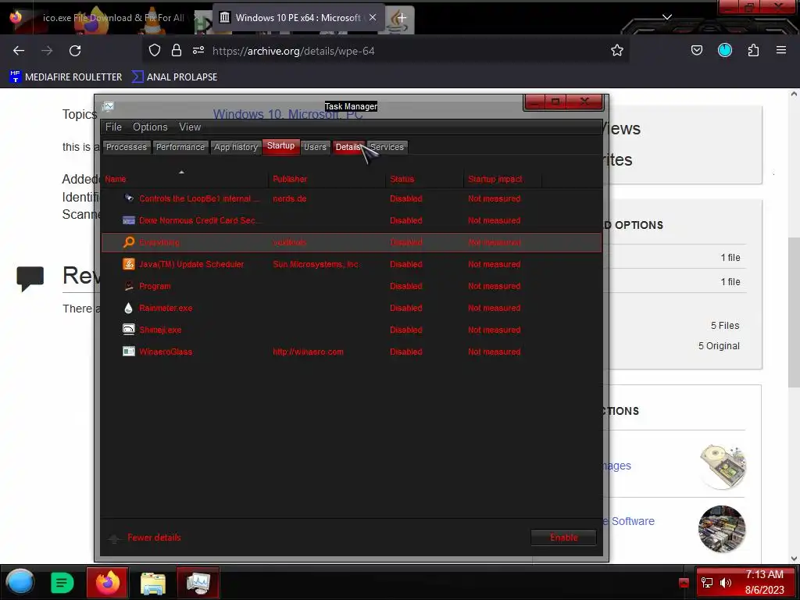This screenshot has width=800, height=600.
Task: Click the Dixie Normous Credit Card icon
Action: [x=129, y=220]
